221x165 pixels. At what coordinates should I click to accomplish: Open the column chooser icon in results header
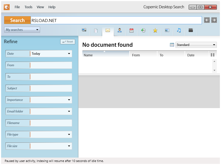(212, 55)
